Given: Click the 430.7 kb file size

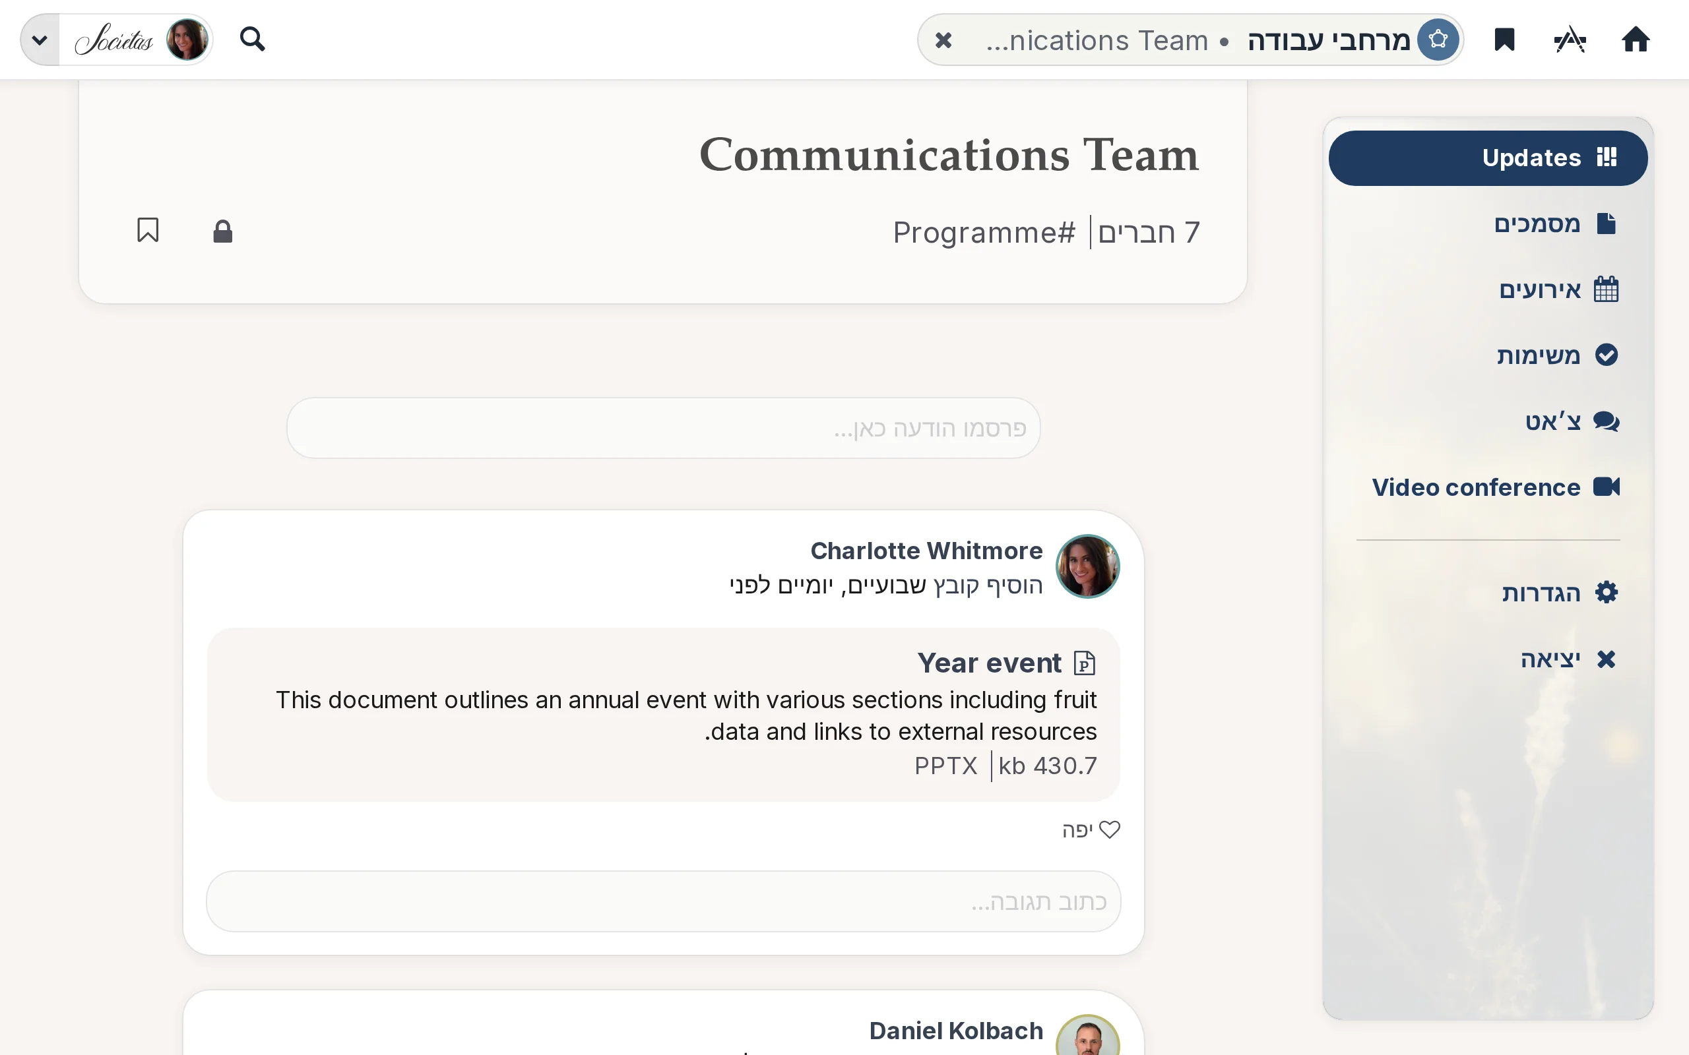Looking at the screenshot, I should pyautogui.click(x=1048, y=766).
